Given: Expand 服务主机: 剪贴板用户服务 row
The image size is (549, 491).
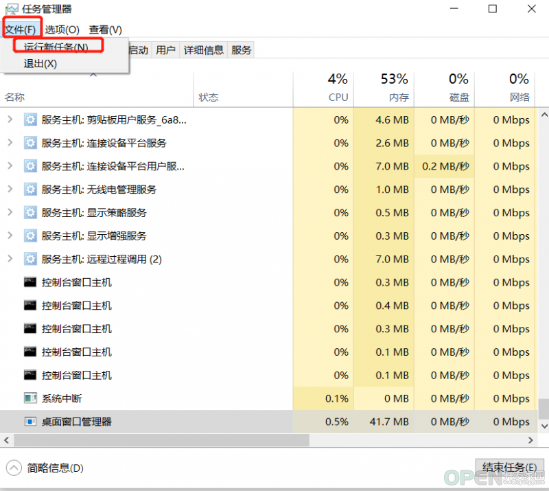Looking at the screenshot, I should click(10, 119).
